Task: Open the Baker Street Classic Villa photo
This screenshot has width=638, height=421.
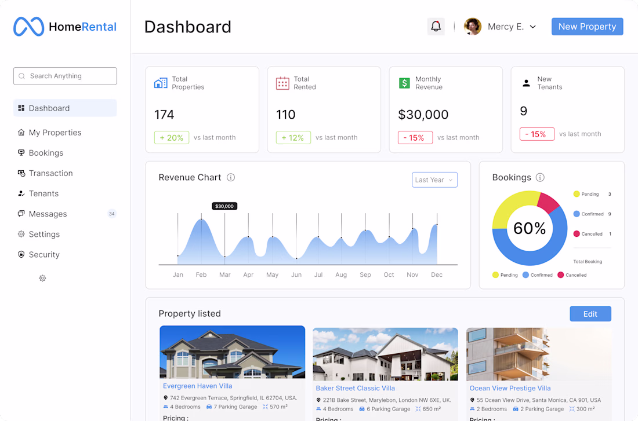Action: [x=385, y=354]
